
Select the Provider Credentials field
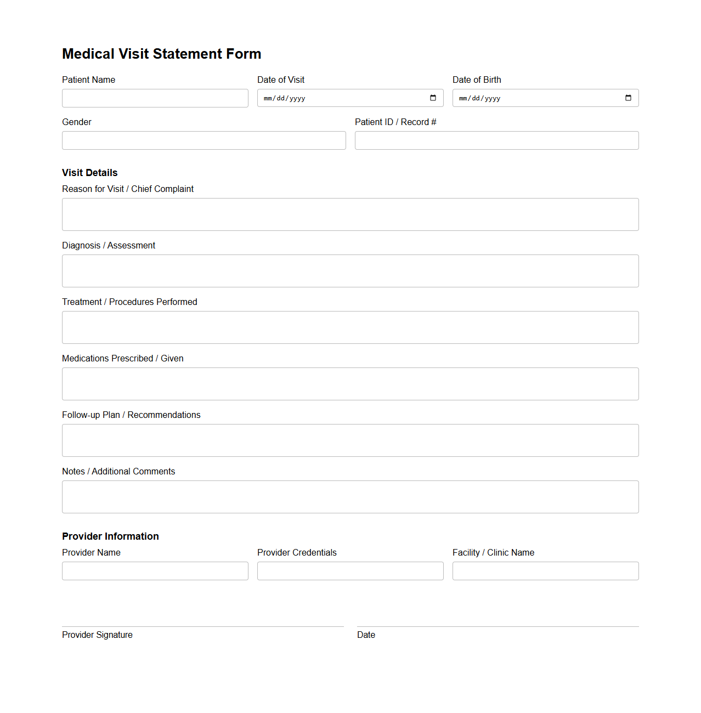[350, 570]
